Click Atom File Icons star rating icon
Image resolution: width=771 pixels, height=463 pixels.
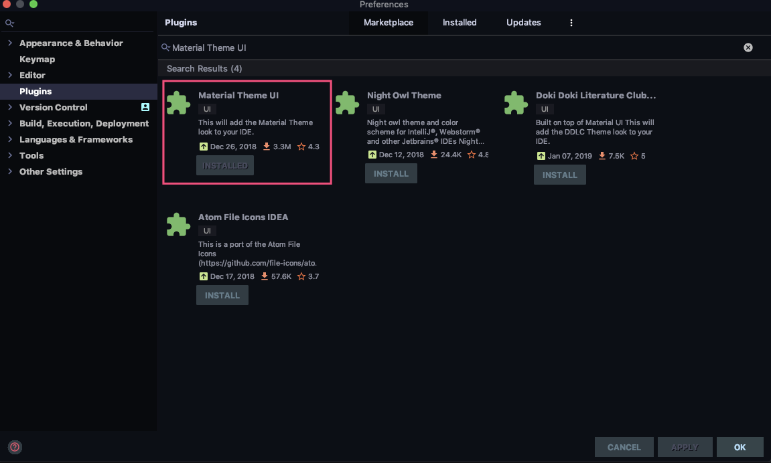[301, 276]
